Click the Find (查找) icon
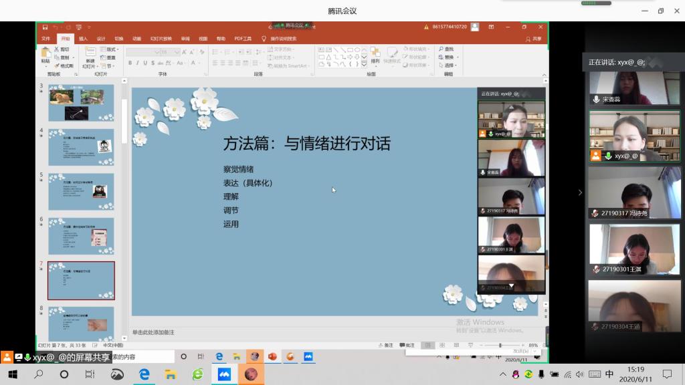The image size is (685, 385). click(442, 49)
